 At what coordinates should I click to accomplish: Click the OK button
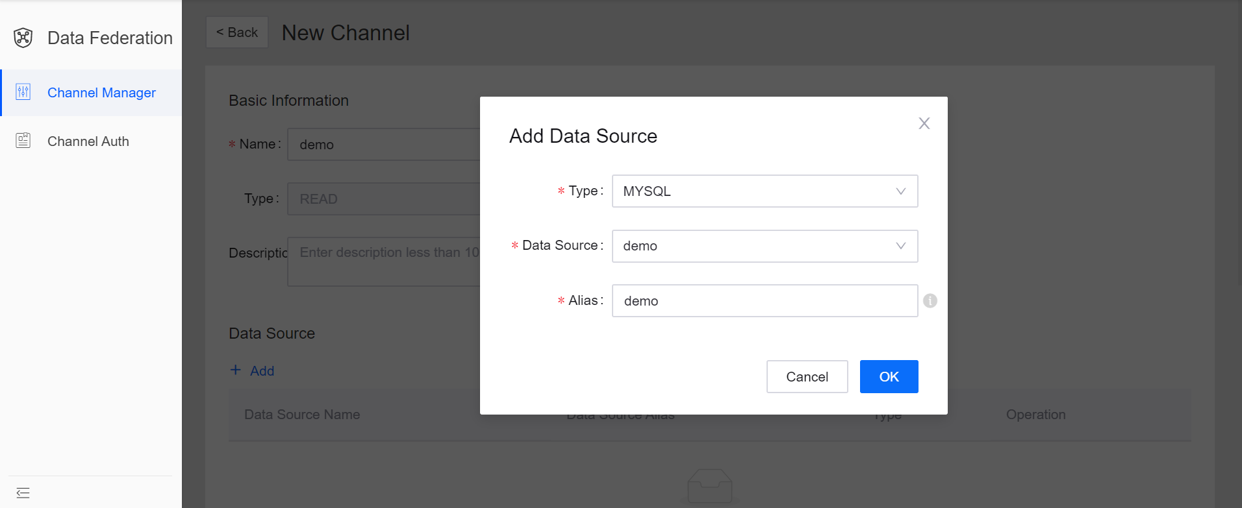click(889, 376)
